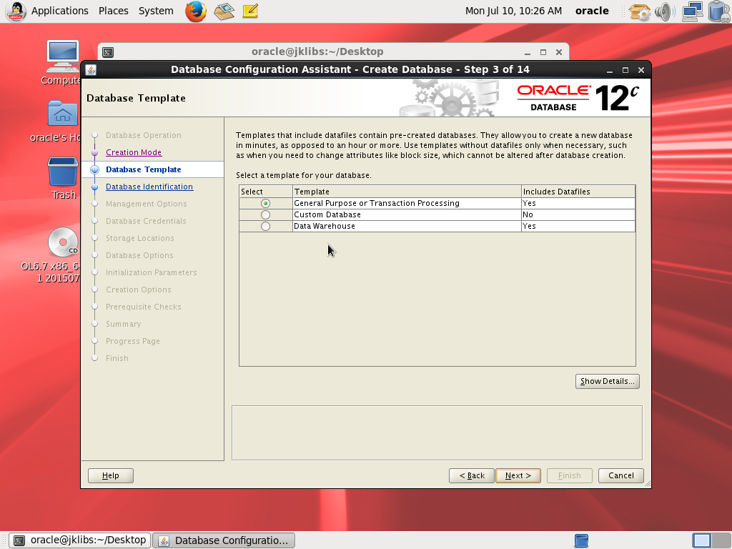Screen dimensions: 732x549
Task: Choose the Data Warehouse template option
Action: [x=265, y=227]
